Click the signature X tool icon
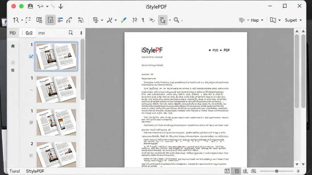The height and width of the screenshot is (175, 312). pos(110,20)
